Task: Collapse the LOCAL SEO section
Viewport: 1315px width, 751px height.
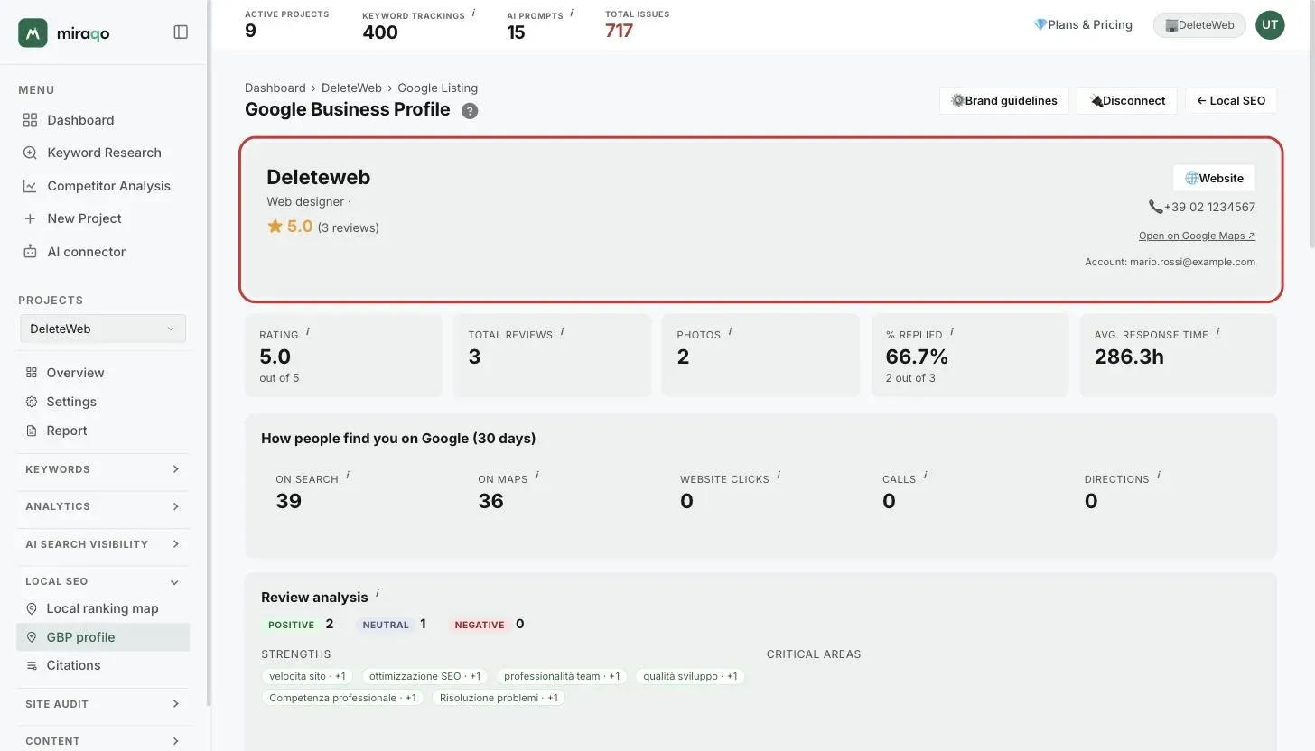Action: point(103,581)
